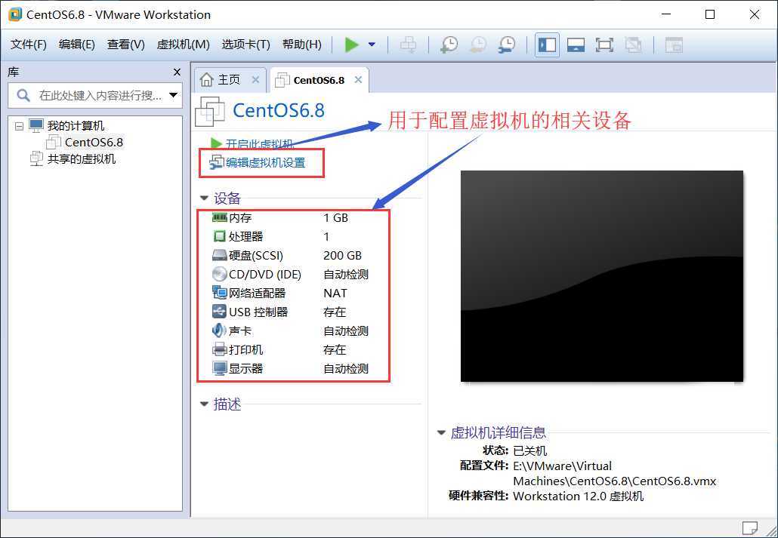Click the 开启此虚拟机 link

260,144
